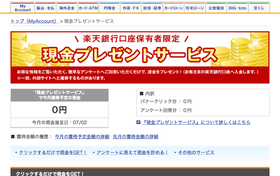Click the arrow before クリックするだけで現金をGET！
Image resolution: width=280 pixels, height=176 pixels.
click(x=16, y=153)
